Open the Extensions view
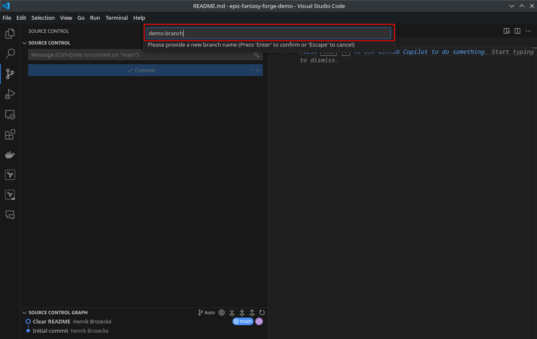Image resolution: width=537 pixels, height=339 pixels. pos(10,135)
